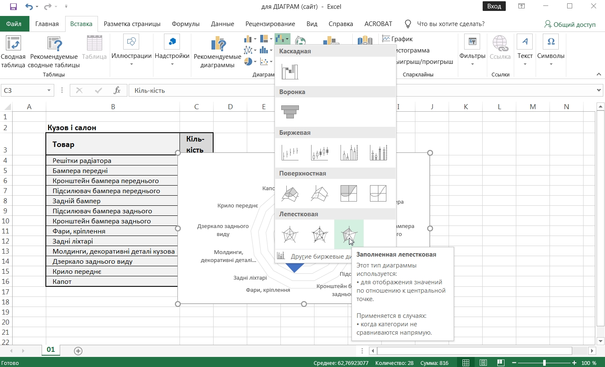
Task: Pick the first stock chart under Биржевая
Action: pyautogui.click(x=290, y=153)
